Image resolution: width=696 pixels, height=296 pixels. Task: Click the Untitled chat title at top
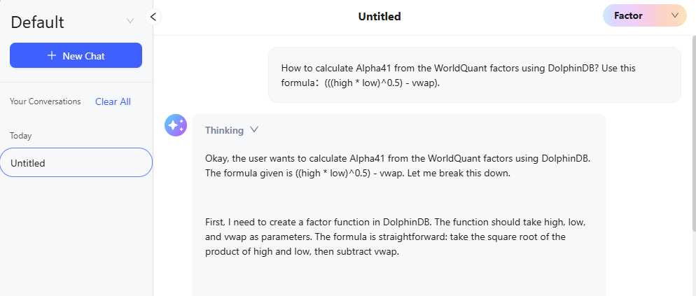pos(379,16)
